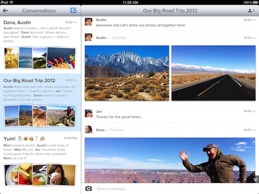Screen dimensions: 259x194
Task: Tap the 10:37 AM timestamp in the conversation list
Action: click(x=71, y=80)
